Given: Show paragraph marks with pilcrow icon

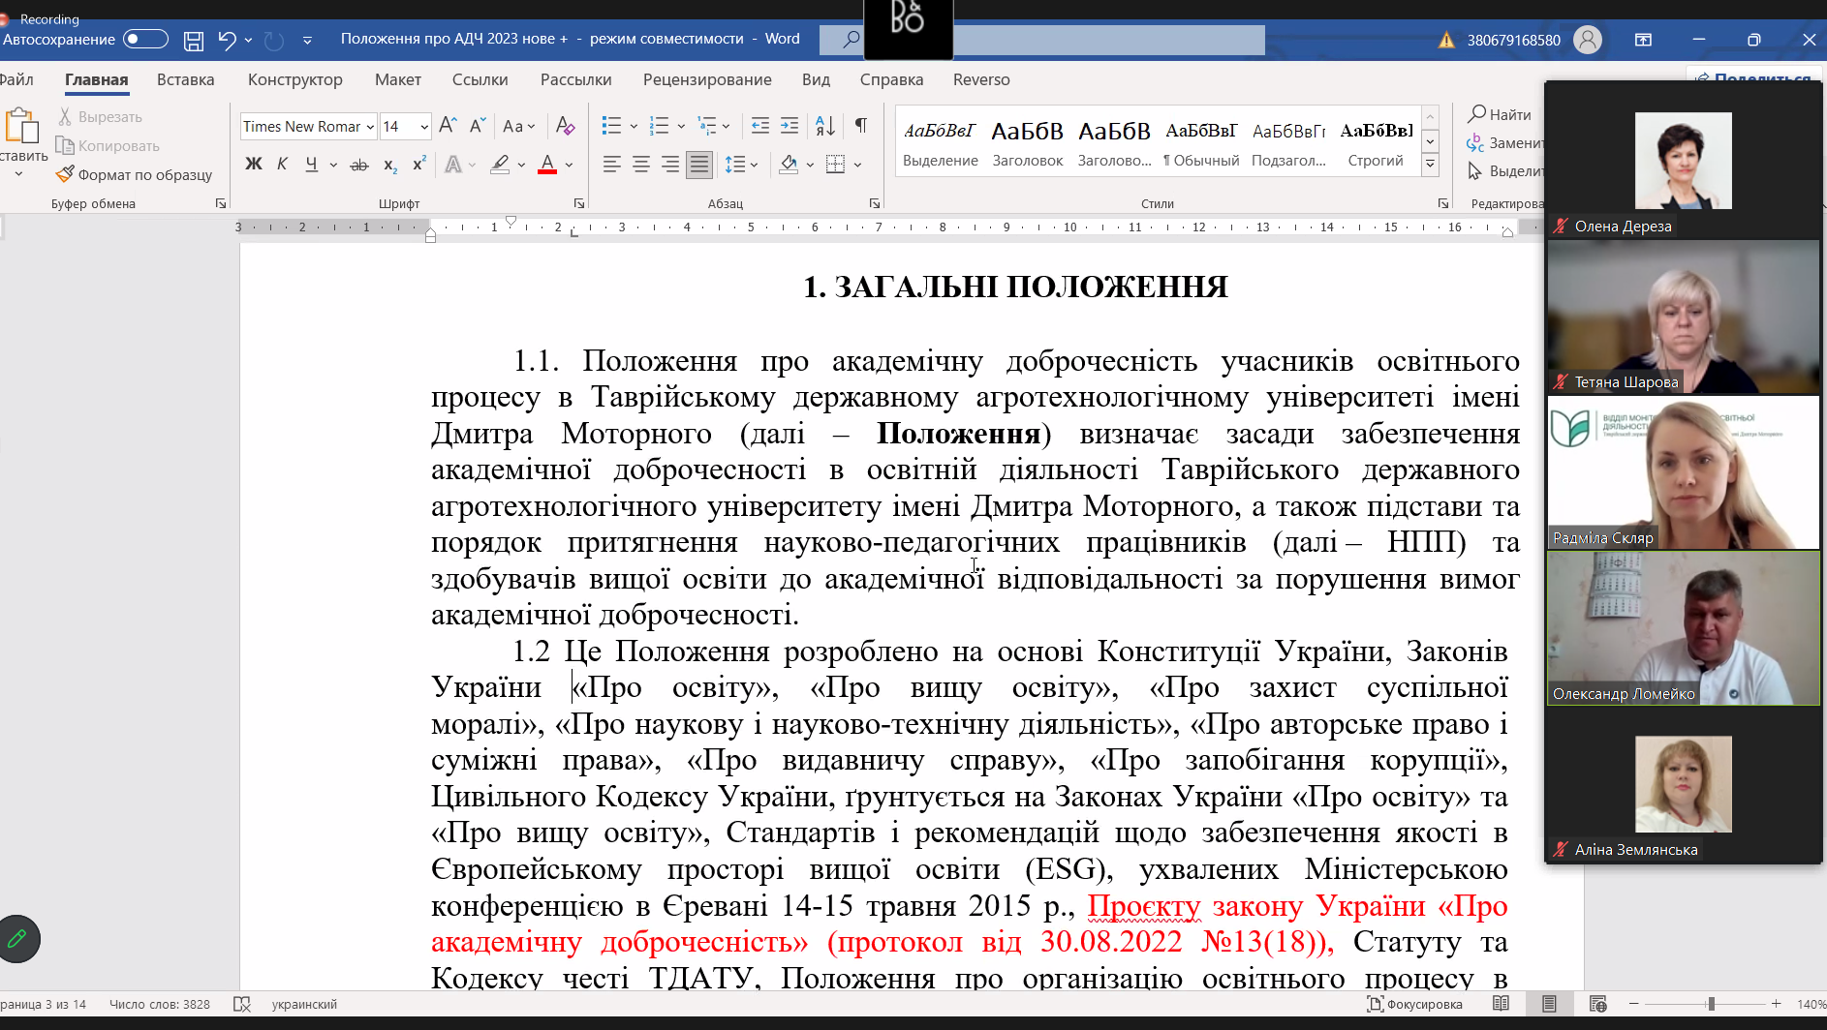Looking at the screenshot, I should [x=860, y=126].
